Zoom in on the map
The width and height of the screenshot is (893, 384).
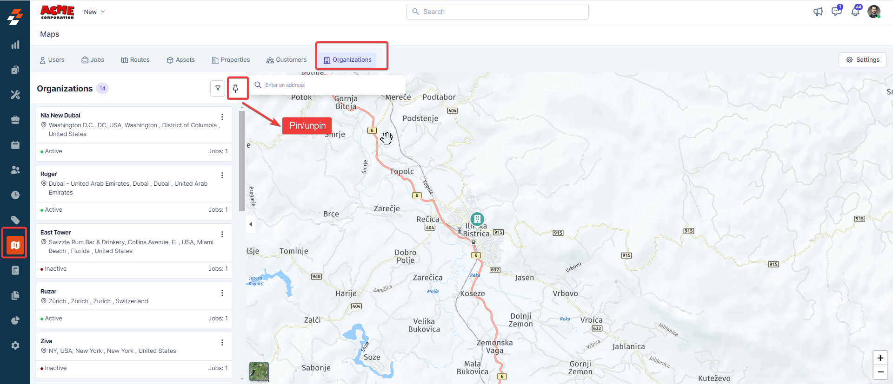(880, 358)
